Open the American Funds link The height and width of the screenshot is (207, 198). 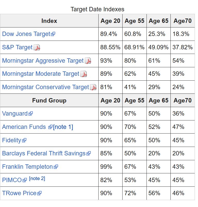point(24,127)
